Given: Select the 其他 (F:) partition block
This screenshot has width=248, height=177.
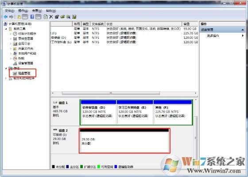Looking at the screenshot, I should click(173, 112).
